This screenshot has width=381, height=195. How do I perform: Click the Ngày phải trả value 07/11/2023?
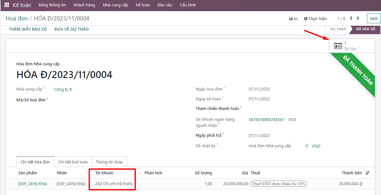tap(259, 136)
